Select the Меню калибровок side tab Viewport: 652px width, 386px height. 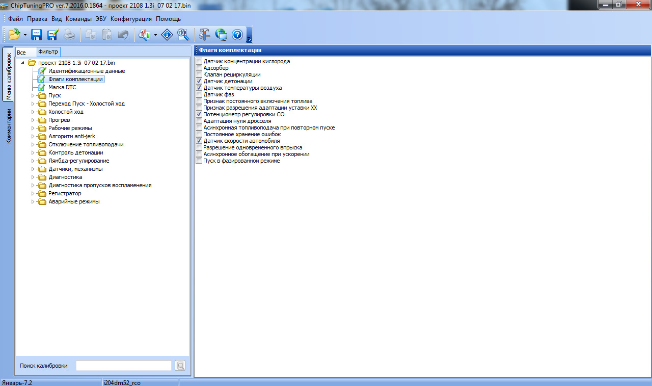tap(9, 74)
